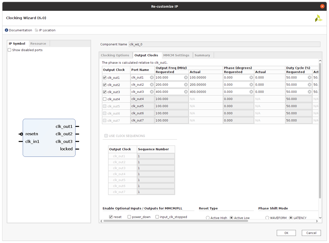Screen dimensions: 329x243
Task: Uncheck the clk_out2 output clock
Action: pyautogui.click(x=105, y=85)
